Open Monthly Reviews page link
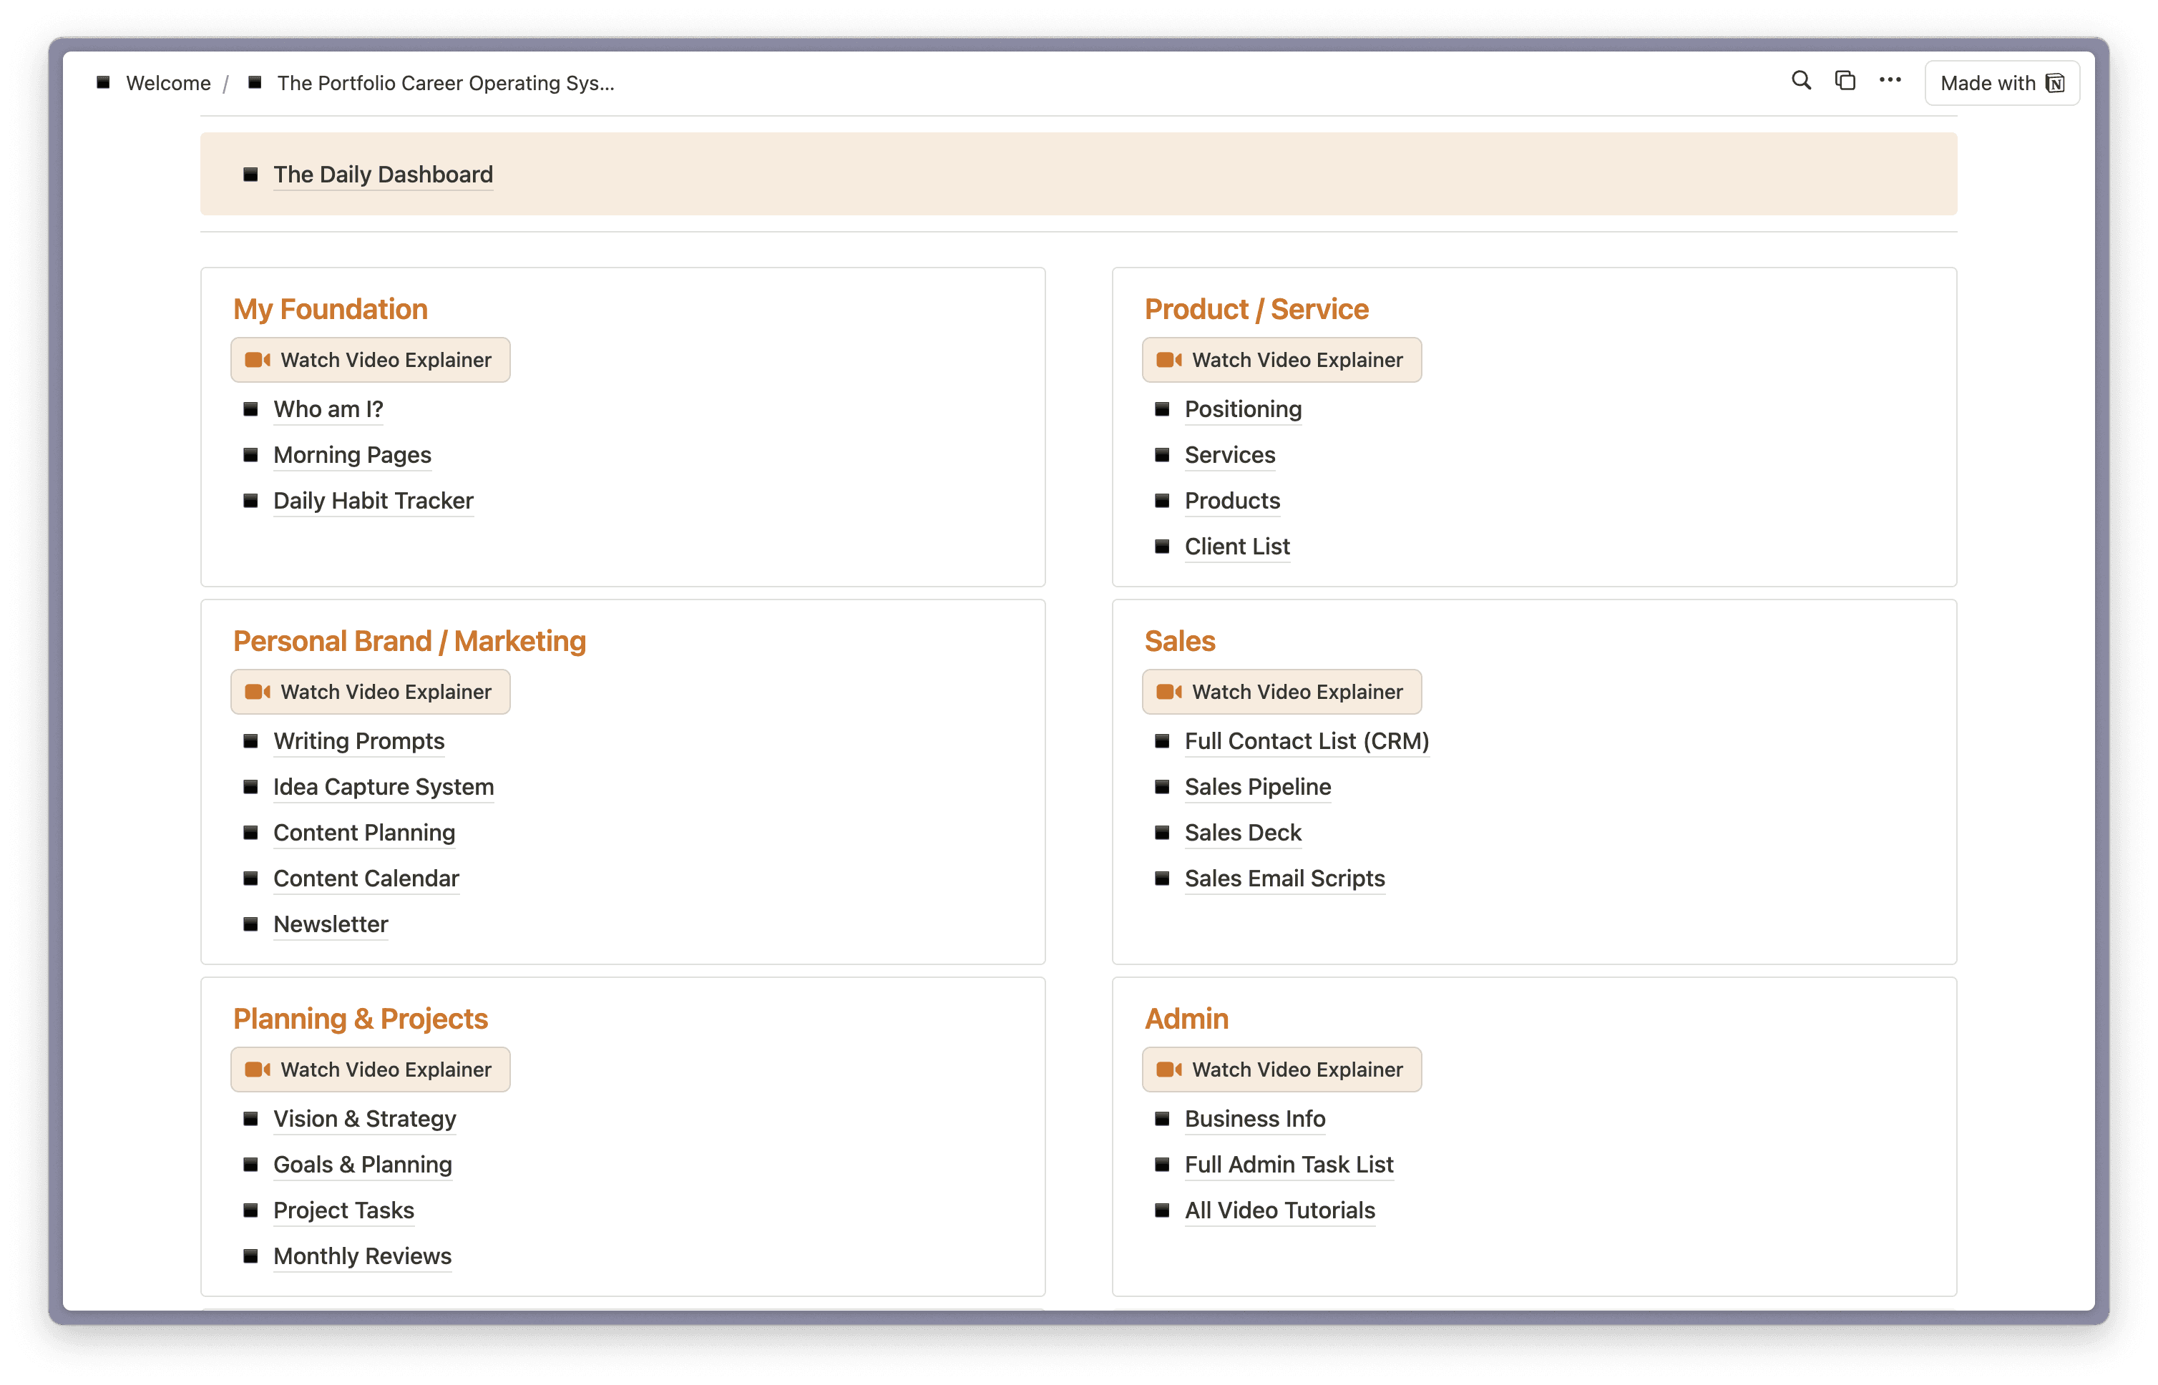Viewport: 2158px width, 1385px height. click(363, 1256)
